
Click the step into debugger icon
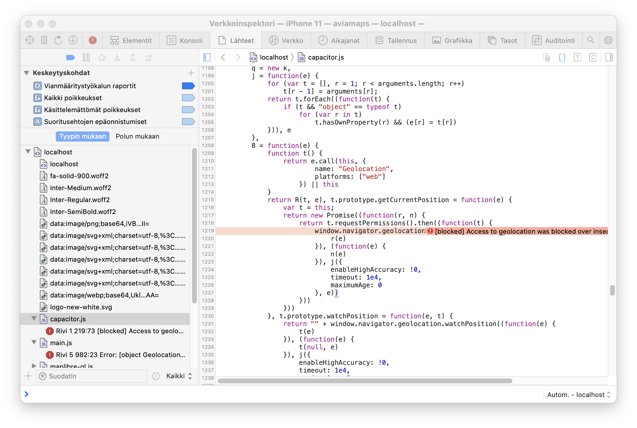point(117,58)
